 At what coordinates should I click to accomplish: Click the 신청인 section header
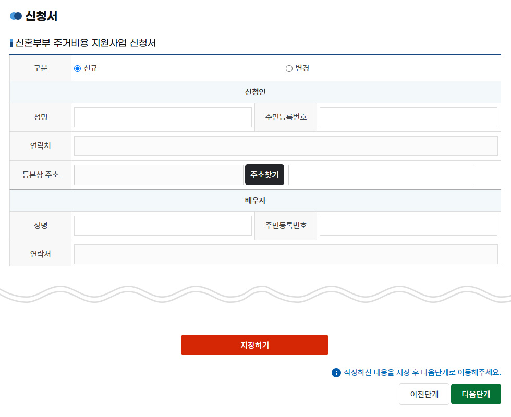pos(256,92)
